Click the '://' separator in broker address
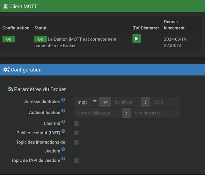Viewport: 205px width, 175px height. (105, 102)
